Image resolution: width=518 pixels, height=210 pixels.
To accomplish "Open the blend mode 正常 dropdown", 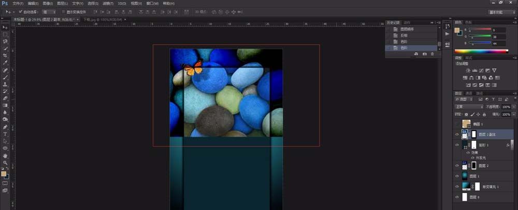I will (468, 107).
